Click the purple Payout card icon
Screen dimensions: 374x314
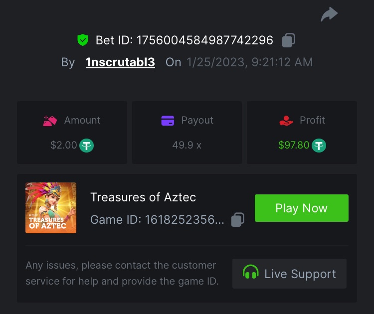point(168,121)
